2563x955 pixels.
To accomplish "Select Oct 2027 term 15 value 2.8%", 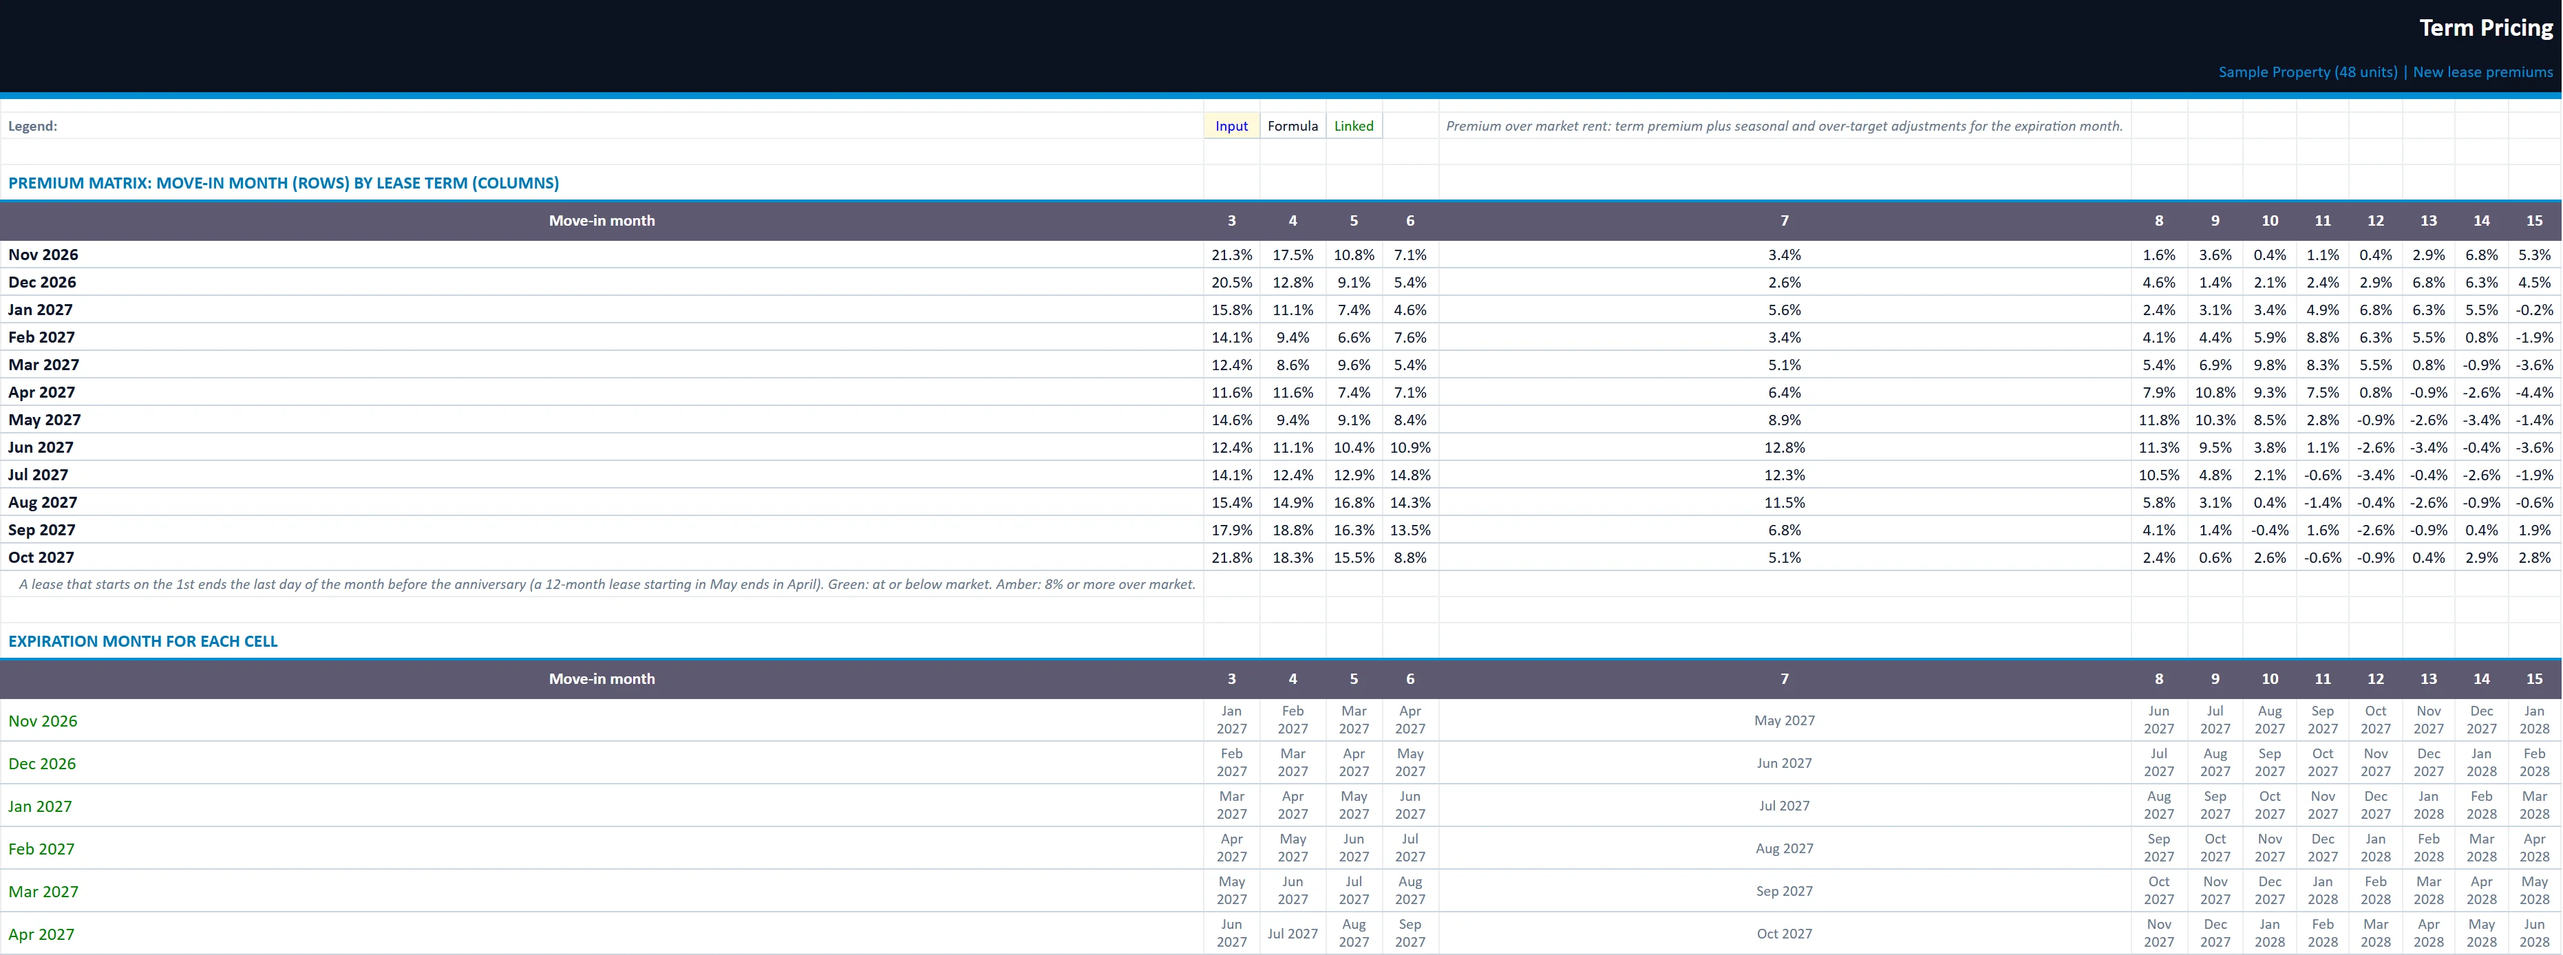I will [x=2534, y=558].
